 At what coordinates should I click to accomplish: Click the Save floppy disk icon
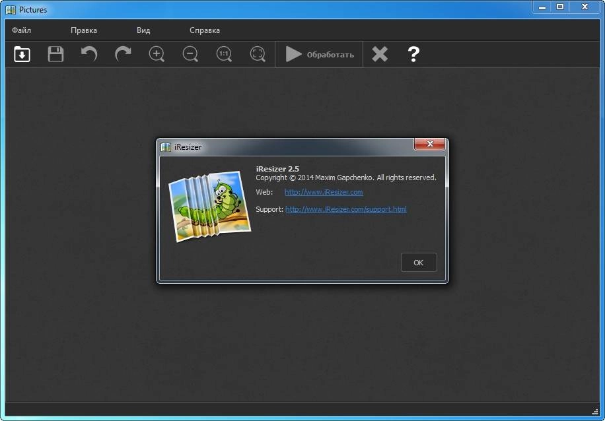(x=56, y=54)
